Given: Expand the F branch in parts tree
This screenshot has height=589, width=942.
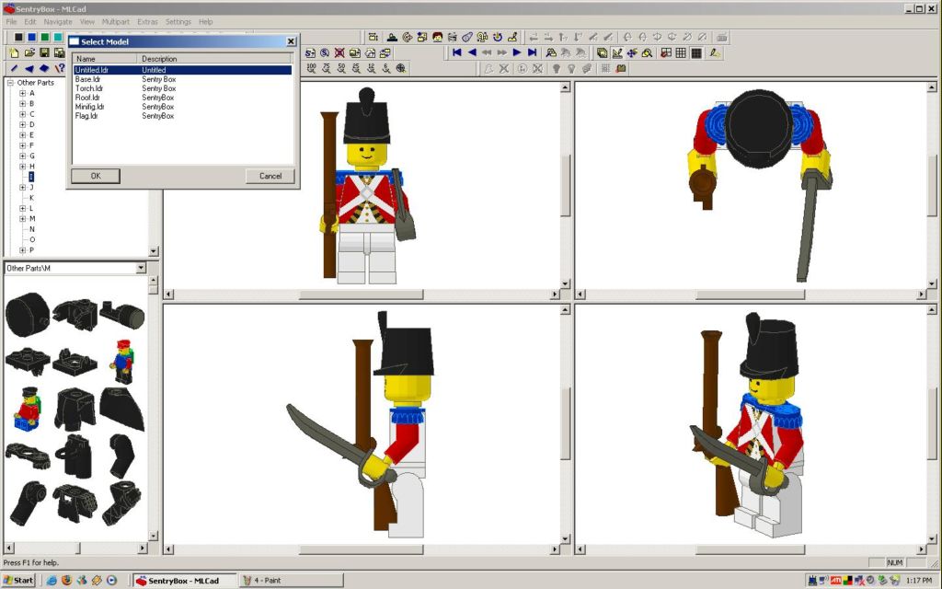Looking at the screenshot, I should pos(22,145).
